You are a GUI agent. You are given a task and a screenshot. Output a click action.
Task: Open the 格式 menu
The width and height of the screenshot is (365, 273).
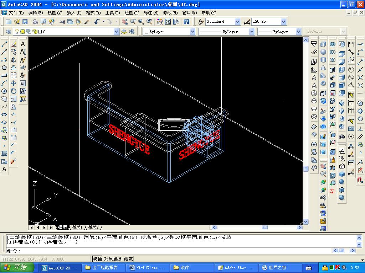click(x=93, y=13)
